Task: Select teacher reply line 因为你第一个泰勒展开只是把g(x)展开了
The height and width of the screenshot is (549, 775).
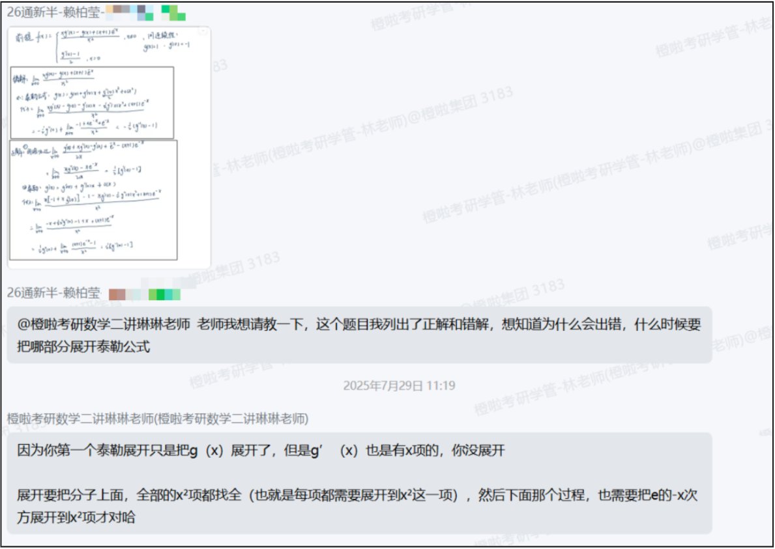Action: point(261,450)
